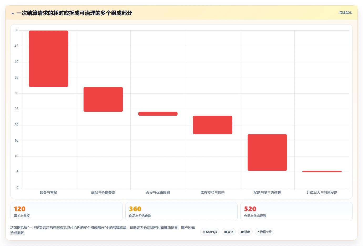Select the 网关与鉴权 waterfall bar
The width and height of the screenshot is (363, 246).
(x=48, y=59)
